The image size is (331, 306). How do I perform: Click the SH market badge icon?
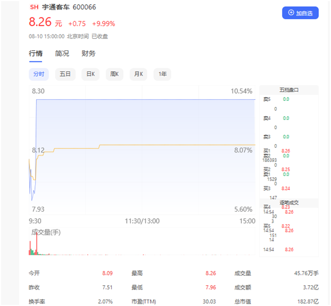[34, 7]
